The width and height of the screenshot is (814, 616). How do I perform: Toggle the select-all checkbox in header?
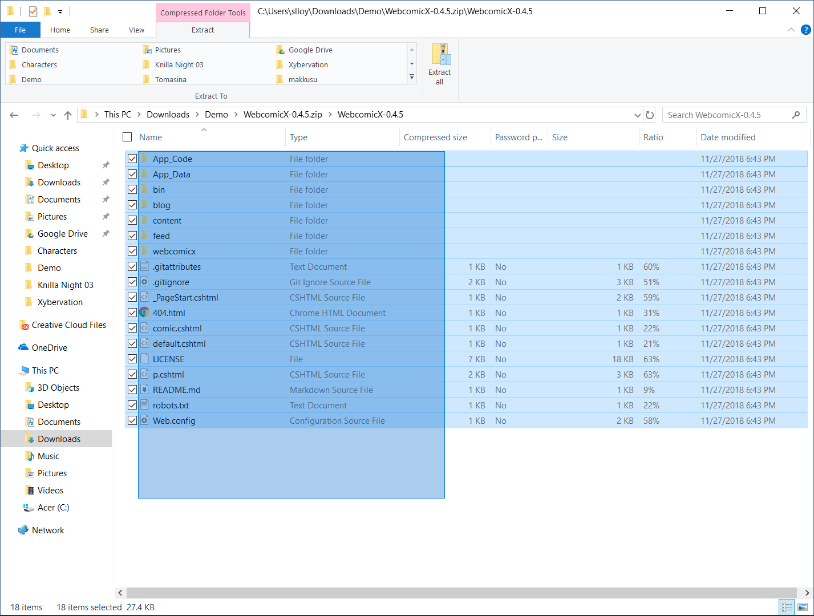(127, 137)
